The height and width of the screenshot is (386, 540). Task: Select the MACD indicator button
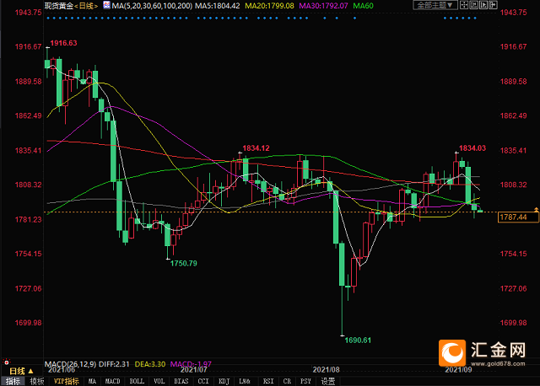[x=112, y=381]
